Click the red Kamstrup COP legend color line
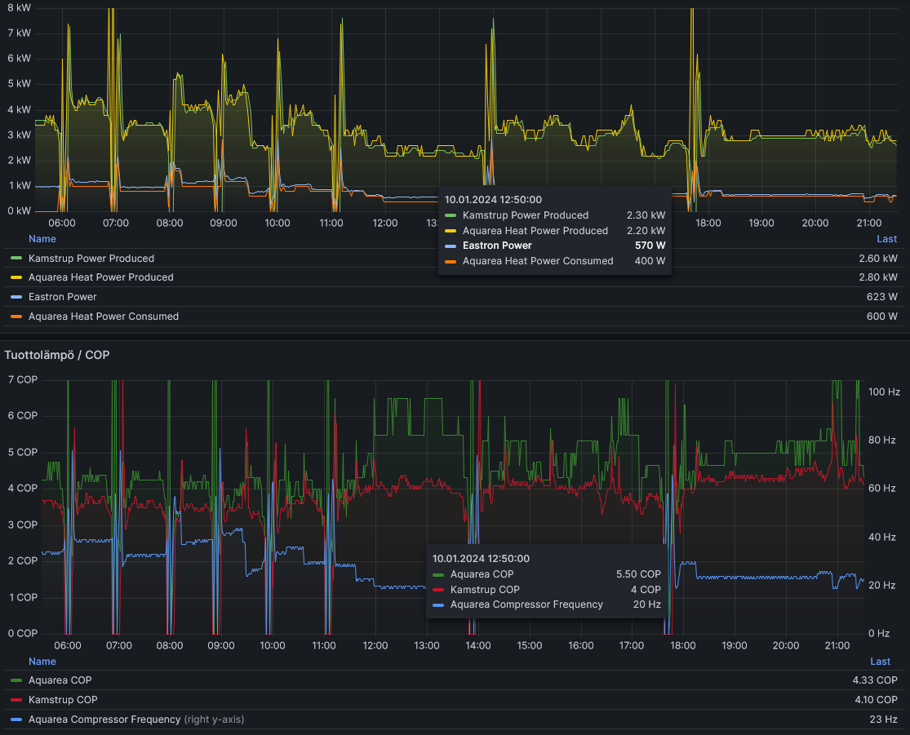This screenshot has height=735, width=910. point(16,700)
